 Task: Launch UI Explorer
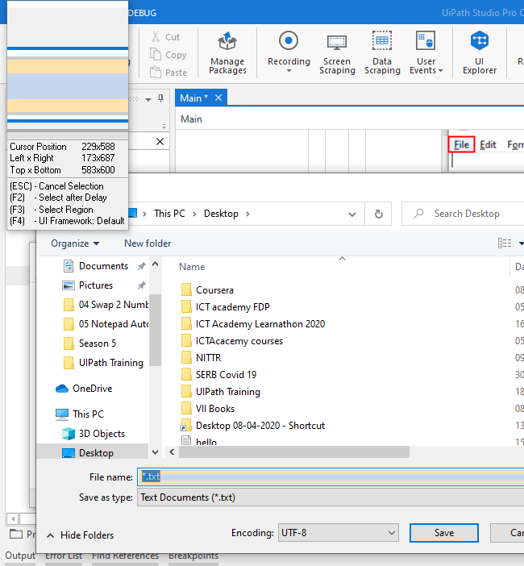pos(479,52)
